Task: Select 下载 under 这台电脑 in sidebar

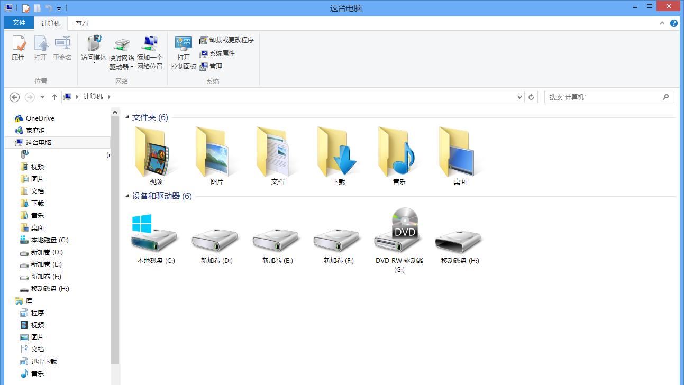Action: click(38, 204)
